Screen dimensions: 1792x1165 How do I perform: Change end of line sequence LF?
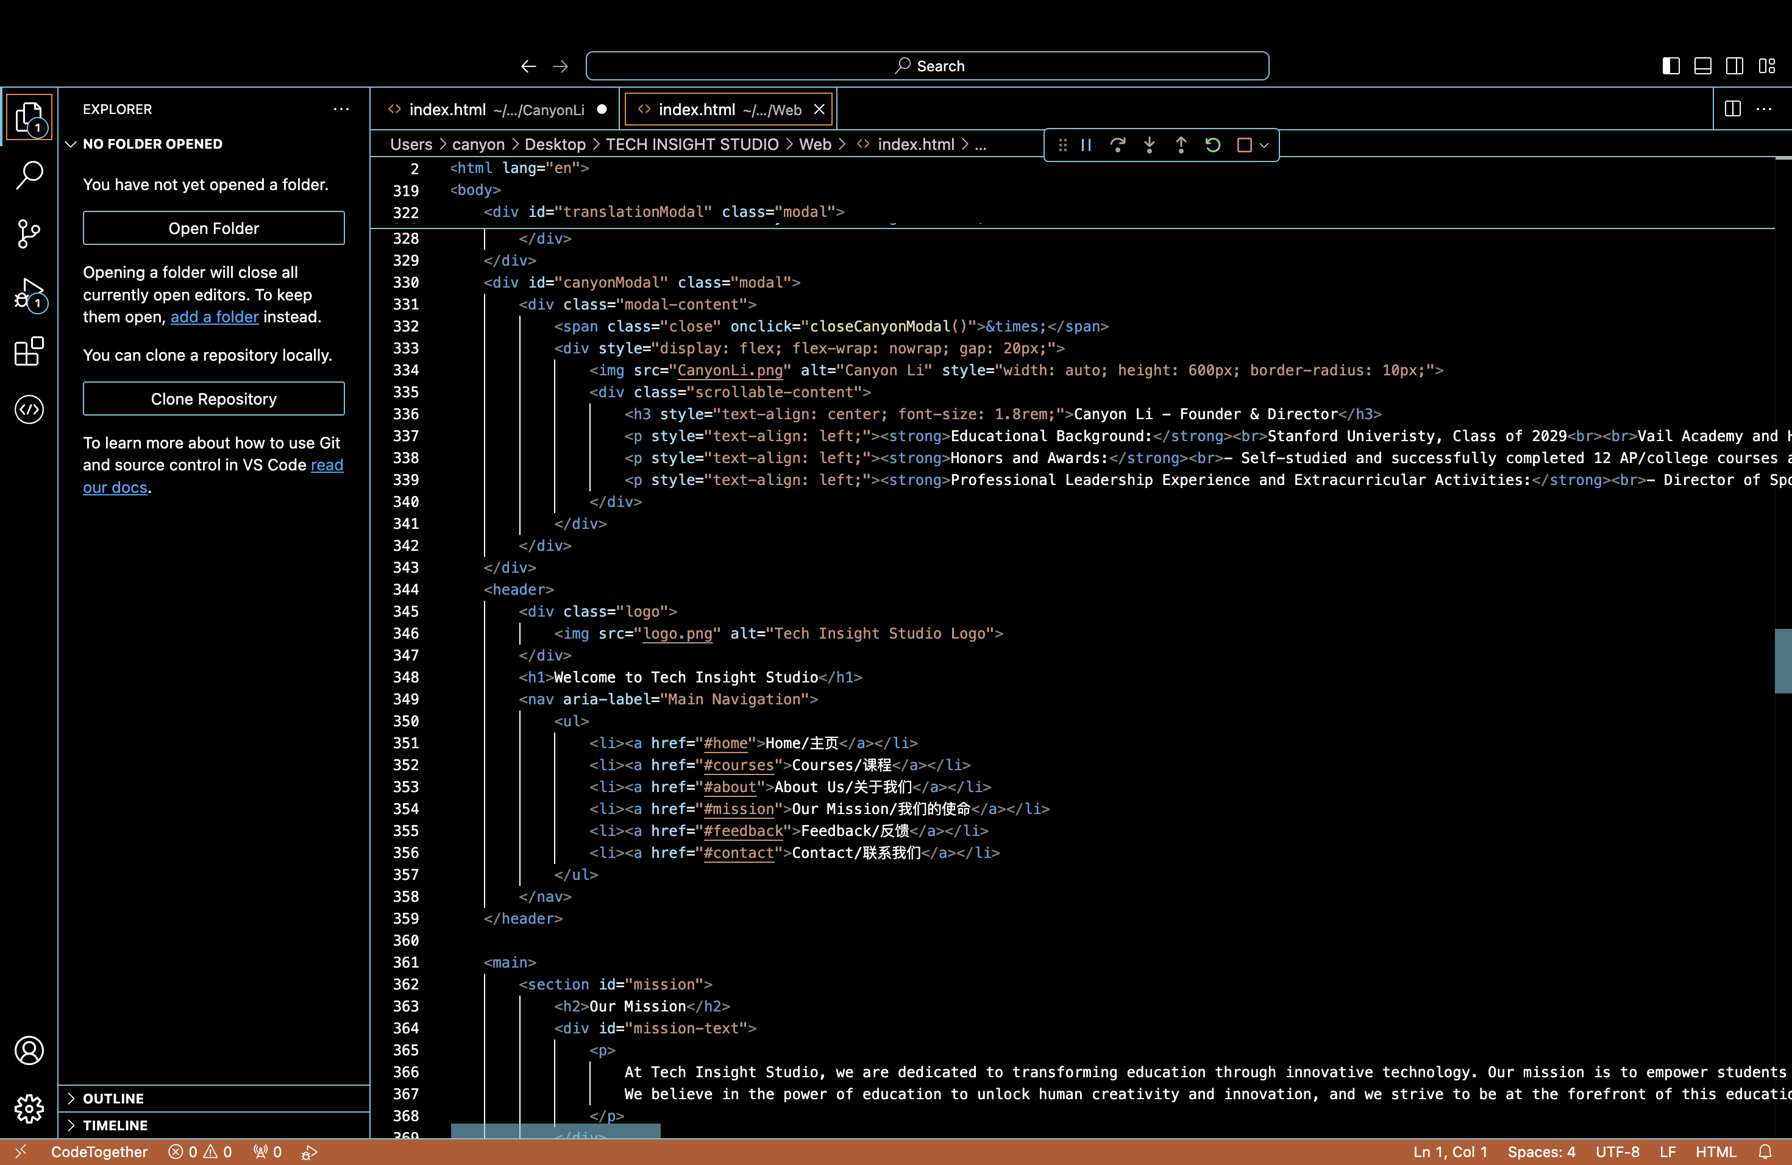(x=1668, y=1152)
